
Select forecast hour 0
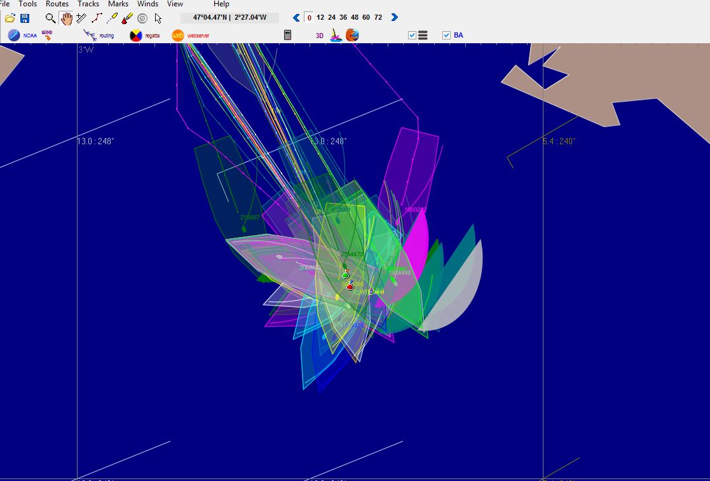(x=310, y=18)
